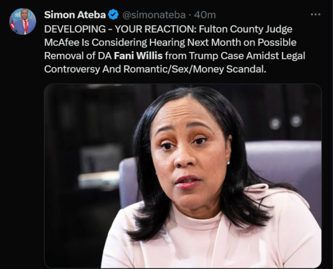The width and height of the screenshot is (333, 269).
Task: Click the word McAfee in the tweet
Action: click(x=61, y=43)
